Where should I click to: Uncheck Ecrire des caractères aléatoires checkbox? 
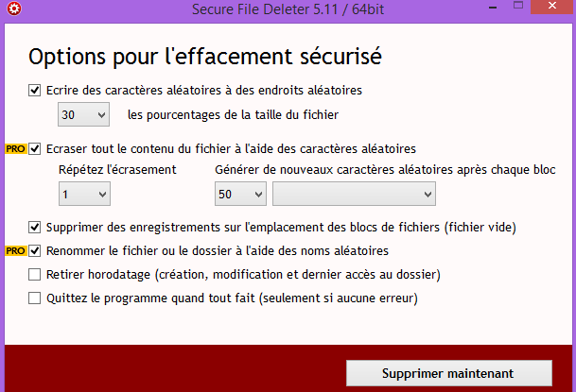click(35, 91)
